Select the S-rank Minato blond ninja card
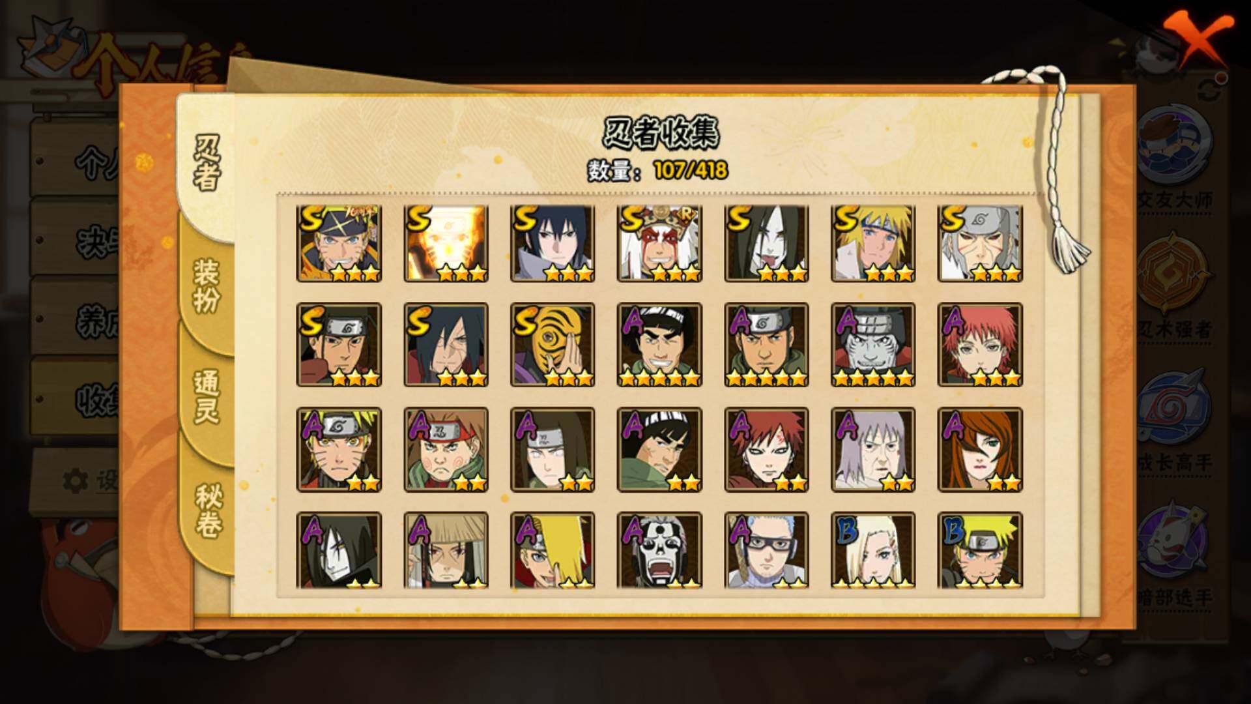 pos(873,243)
